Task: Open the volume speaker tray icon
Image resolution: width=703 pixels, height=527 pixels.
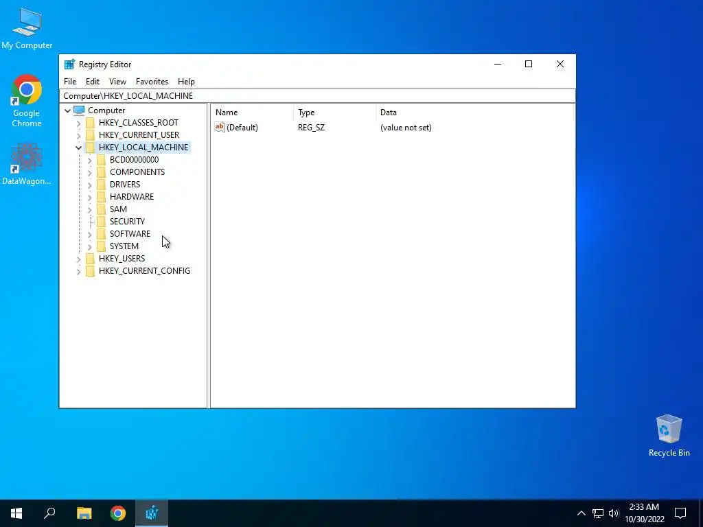Action: [x=614, y=513]
